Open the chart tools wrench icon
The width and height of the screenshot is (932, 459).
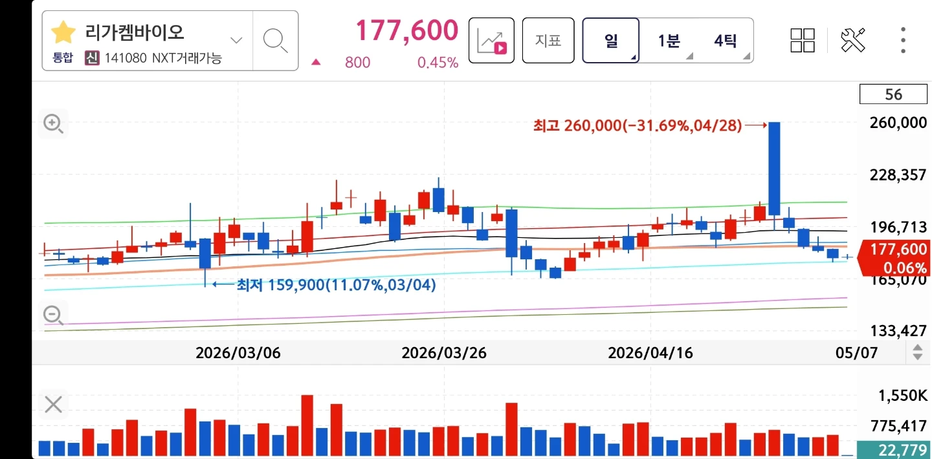tap(853, 40)
